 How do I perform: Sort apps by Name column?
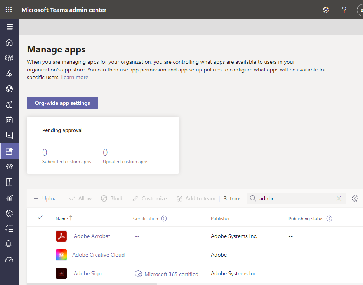(x=64, y=218)
